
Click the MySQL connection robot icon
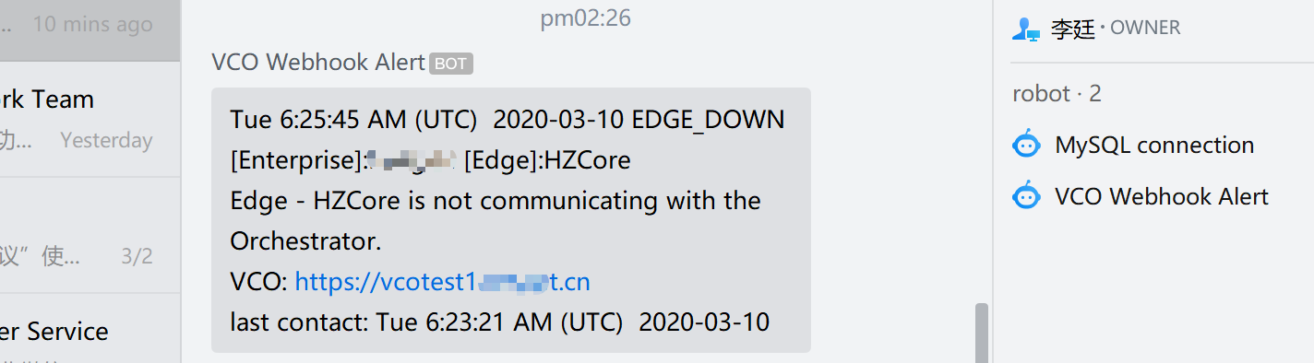coord(1026,146)
